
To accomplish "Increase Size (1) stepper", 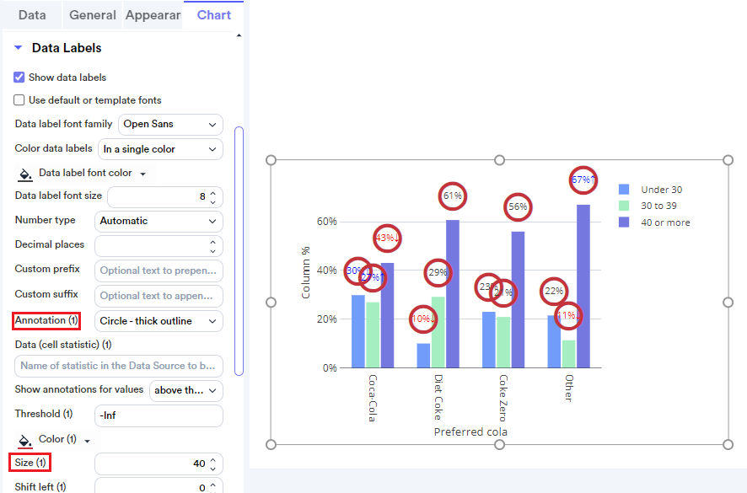I will click(213, 459).
